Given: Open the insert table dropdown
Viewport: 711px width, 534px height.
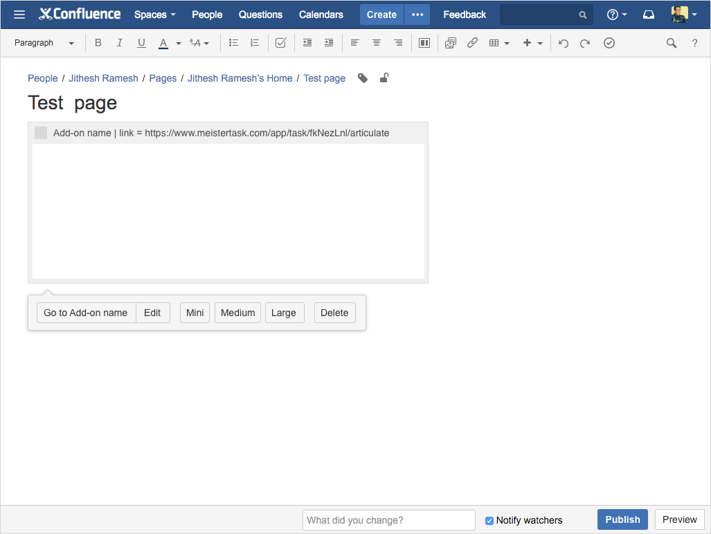Looking at the screenshot, I should click(x=498, y=43).
